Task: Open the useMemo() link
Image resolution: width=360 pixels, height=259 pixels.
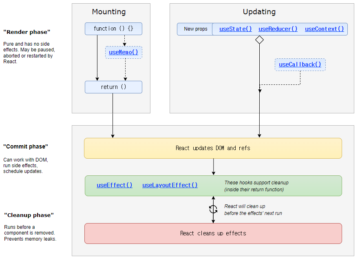Action: (x=124, y=52)
